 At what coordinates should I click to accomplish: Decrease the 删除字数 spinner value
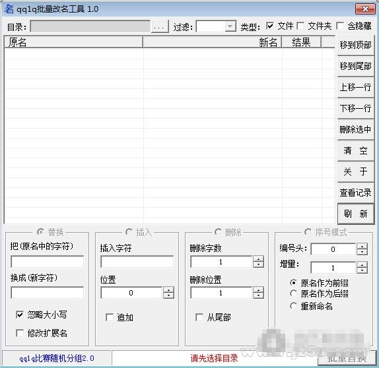tap(258, 264)
